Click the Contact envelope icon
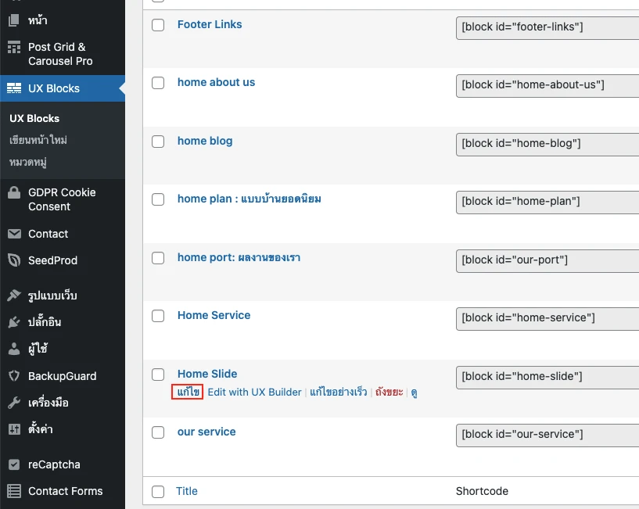 point(14,234)
